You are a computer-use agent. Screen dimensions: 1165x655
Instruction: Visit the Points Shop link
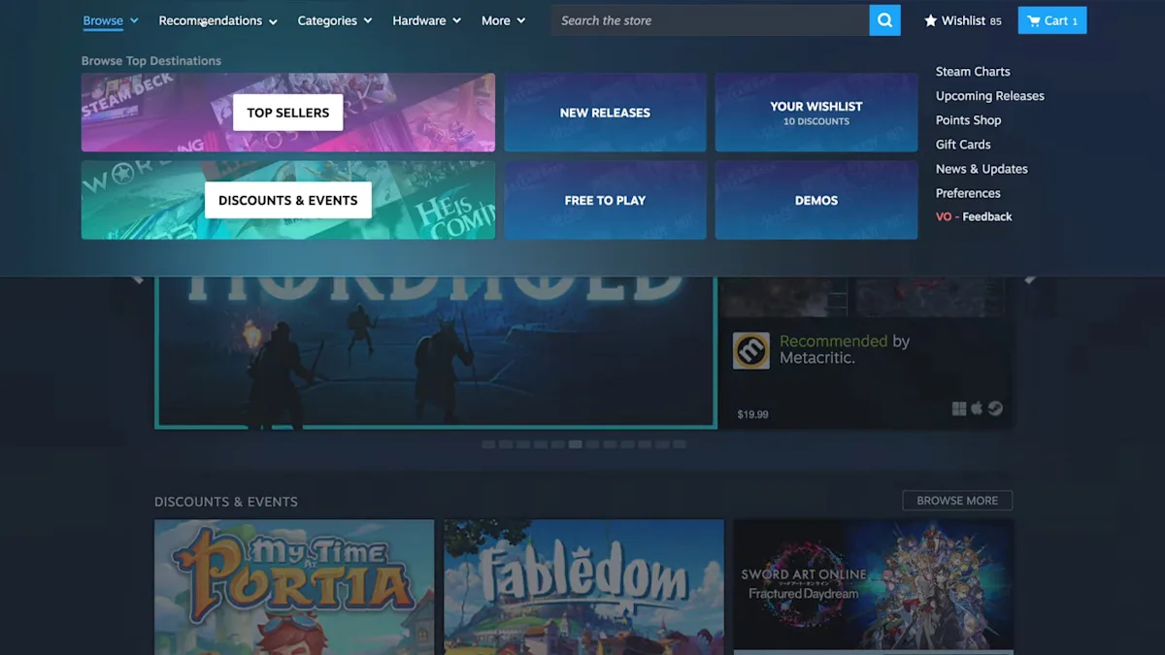coord(968,120)
